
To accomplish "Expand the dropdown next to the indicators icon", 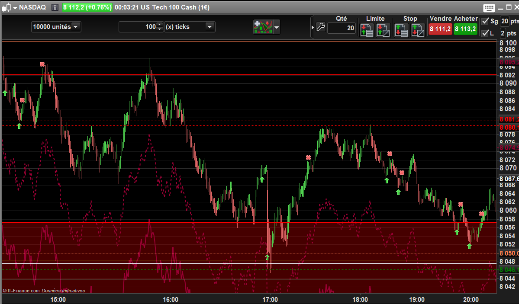I will coord(277,27).
